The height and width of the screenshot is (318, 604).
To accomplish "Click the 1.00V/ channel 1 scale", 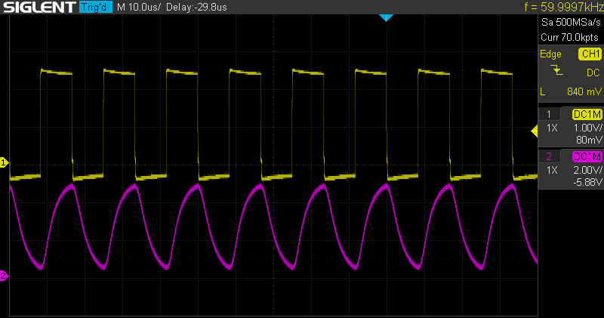I will click(x=588, y=128).
